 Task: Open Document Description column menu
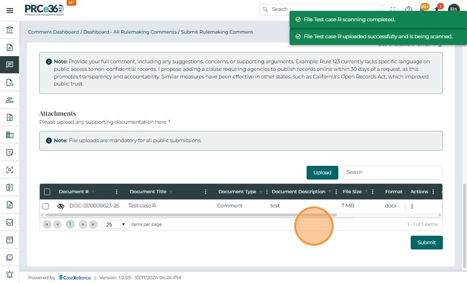[336, 192]
